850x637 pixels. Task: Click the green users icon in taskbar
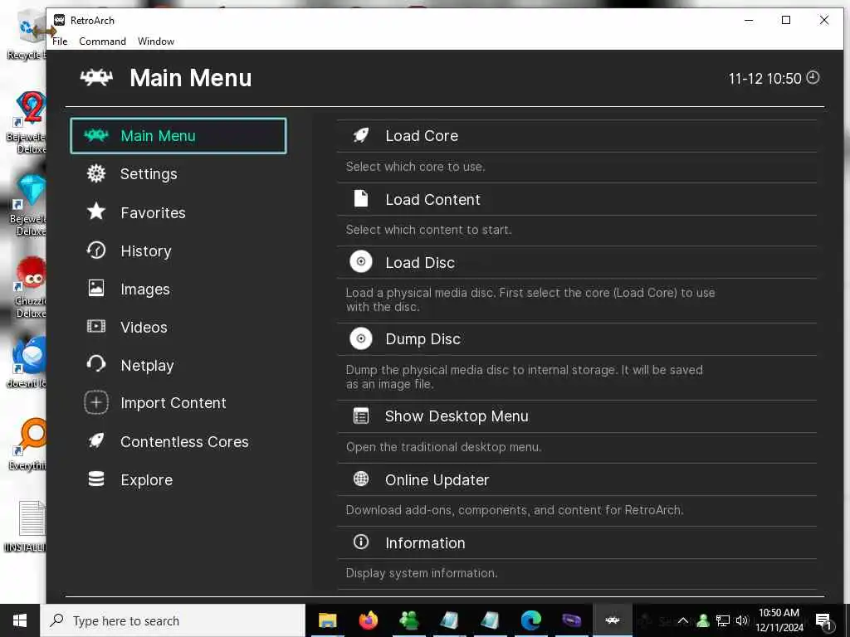click(408, 620)
